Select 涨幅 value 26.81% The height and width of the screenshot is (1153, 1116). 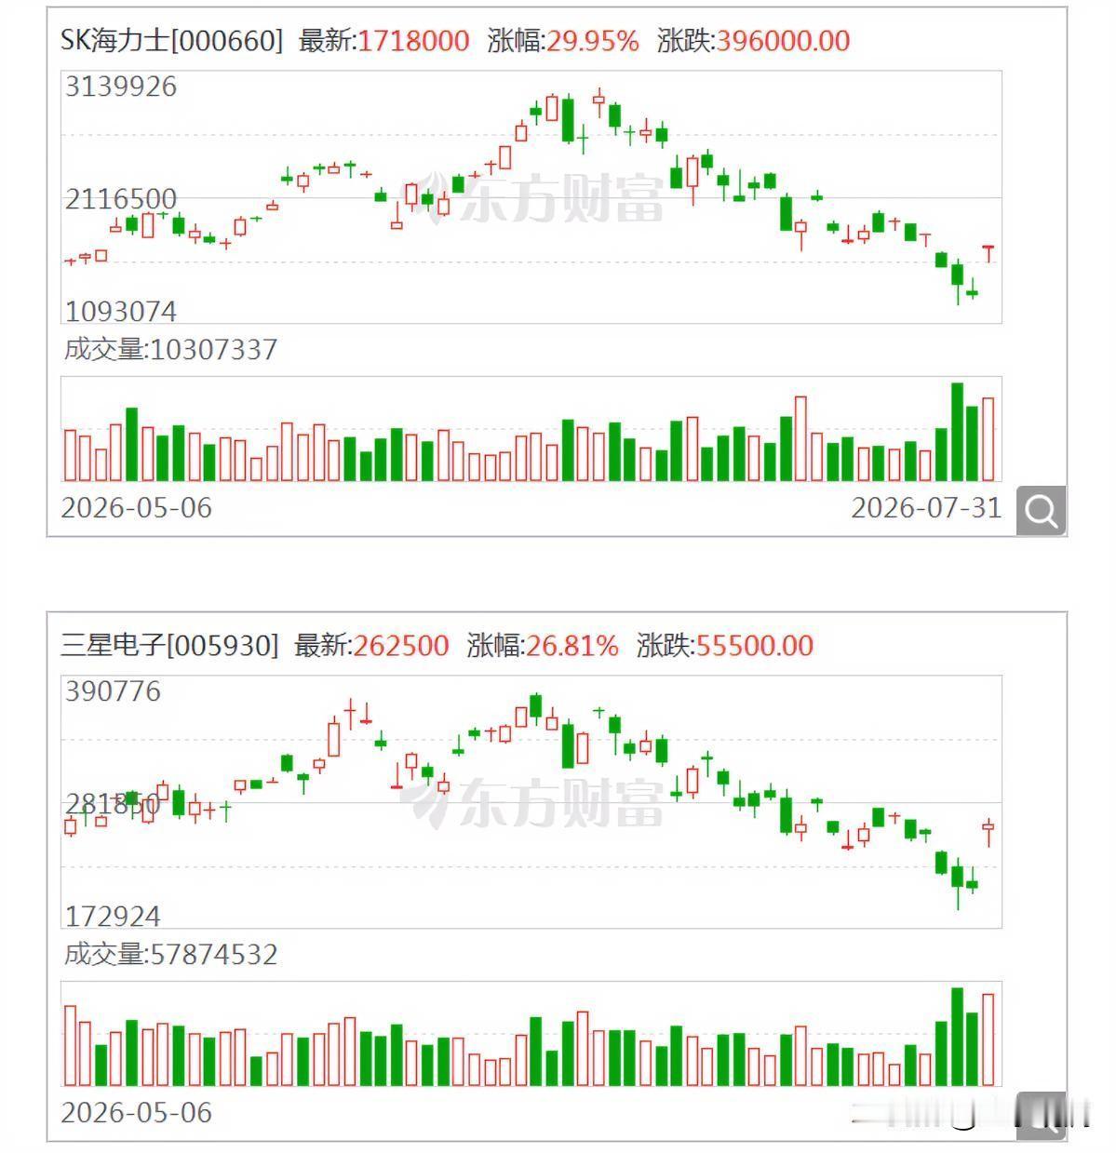coord(572,646)
